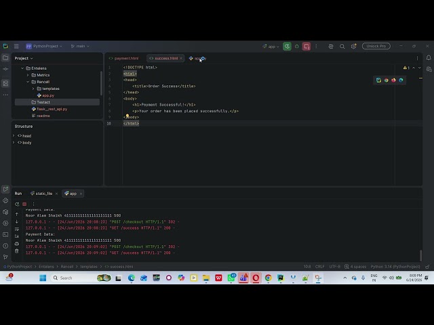This screenshot has width=434, height=325.
Task: Clear console with trash icon
Action: pyautogui.click(x=17, y=251)
